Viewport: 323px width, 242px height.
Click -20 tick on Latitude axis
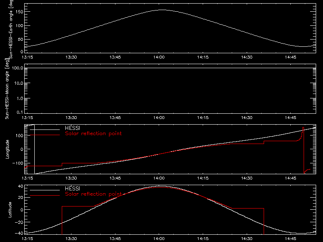19,222
